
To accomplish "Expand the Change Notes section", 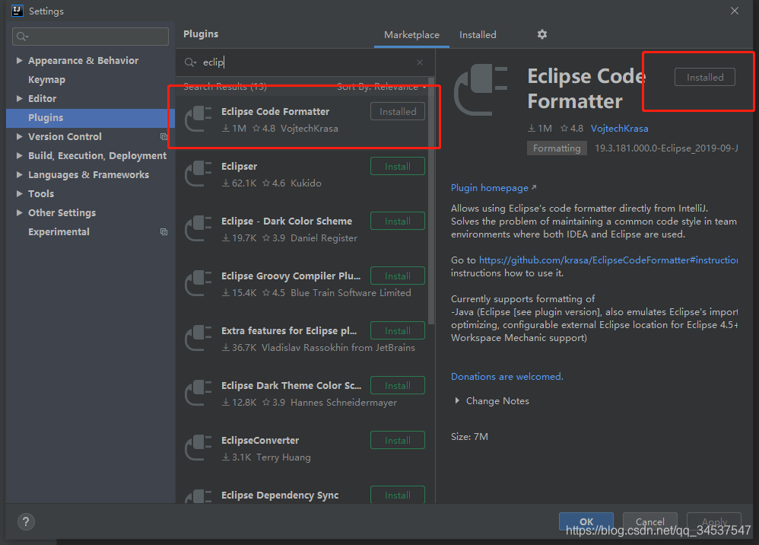I will coord(457,401).
